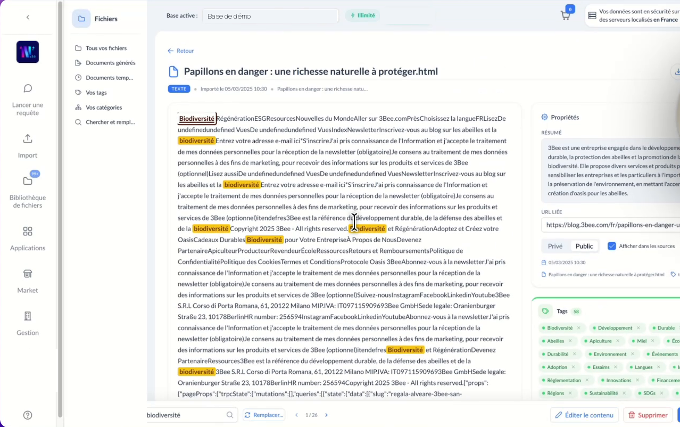
Task: Open the shopping cart icon
Action: pos(566,15)
